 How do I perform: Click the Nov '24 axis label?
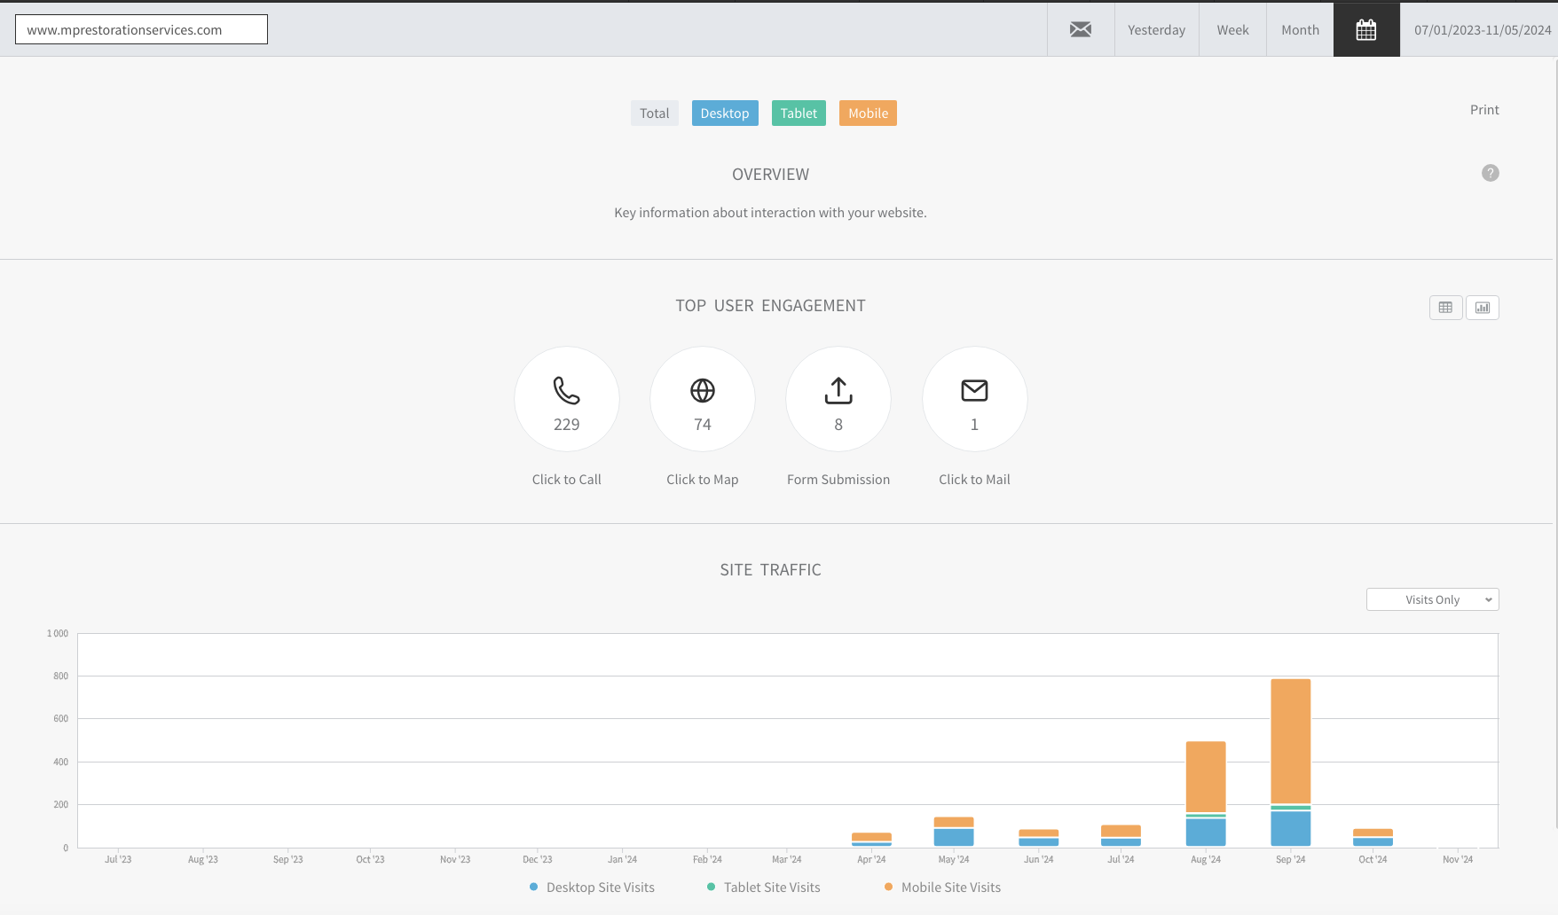point(1458,859)
